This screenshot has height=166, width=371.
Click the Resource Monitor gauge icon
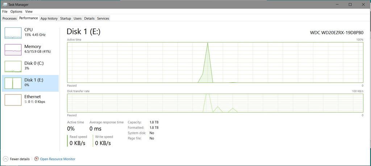click(36, 159)
